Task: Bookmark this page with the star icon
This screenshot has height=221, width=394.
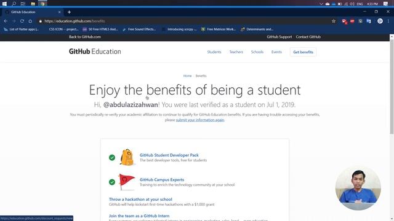Action: pos(334,21)
